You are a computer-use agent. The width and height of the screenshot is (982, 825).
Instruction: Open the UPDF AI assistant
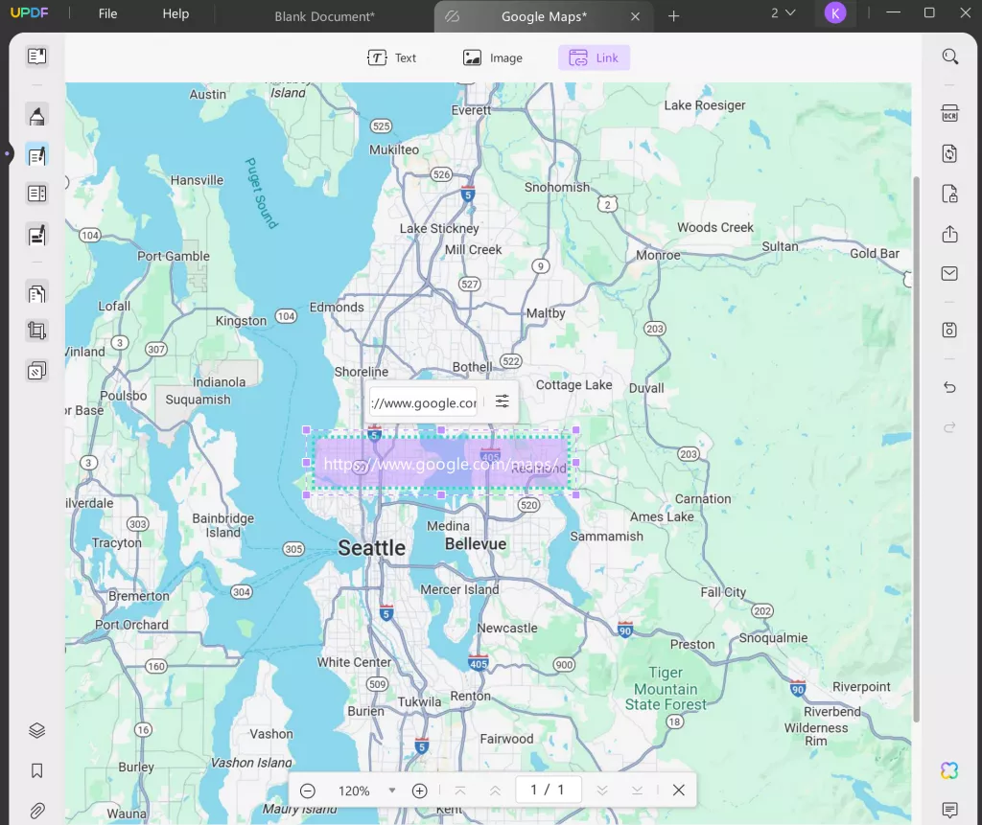949,770
